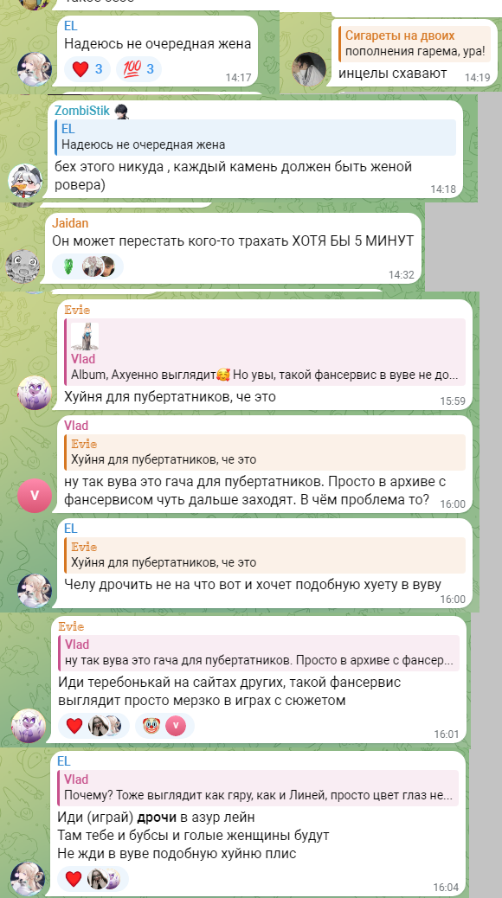Click the heart reaction on EL's first message

(x=87, y=69)
